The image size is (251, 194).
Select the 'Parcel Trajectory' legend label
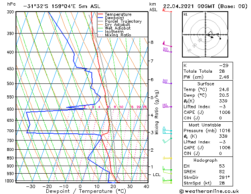click(123, 21)
